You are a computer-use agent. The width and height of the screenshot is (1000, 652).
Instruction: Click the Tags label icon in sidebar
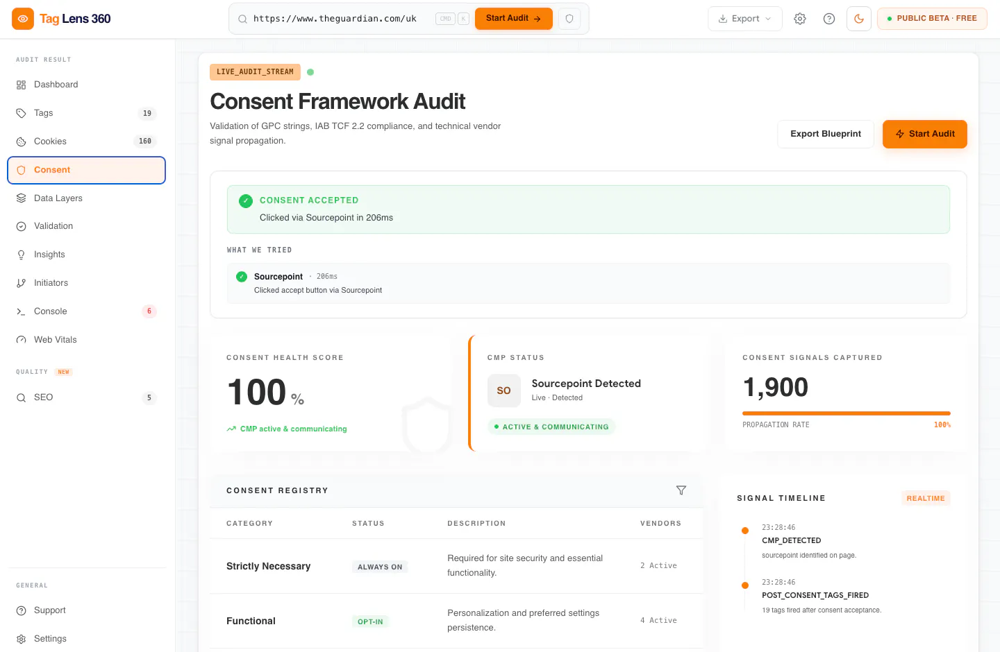[21, 113]
